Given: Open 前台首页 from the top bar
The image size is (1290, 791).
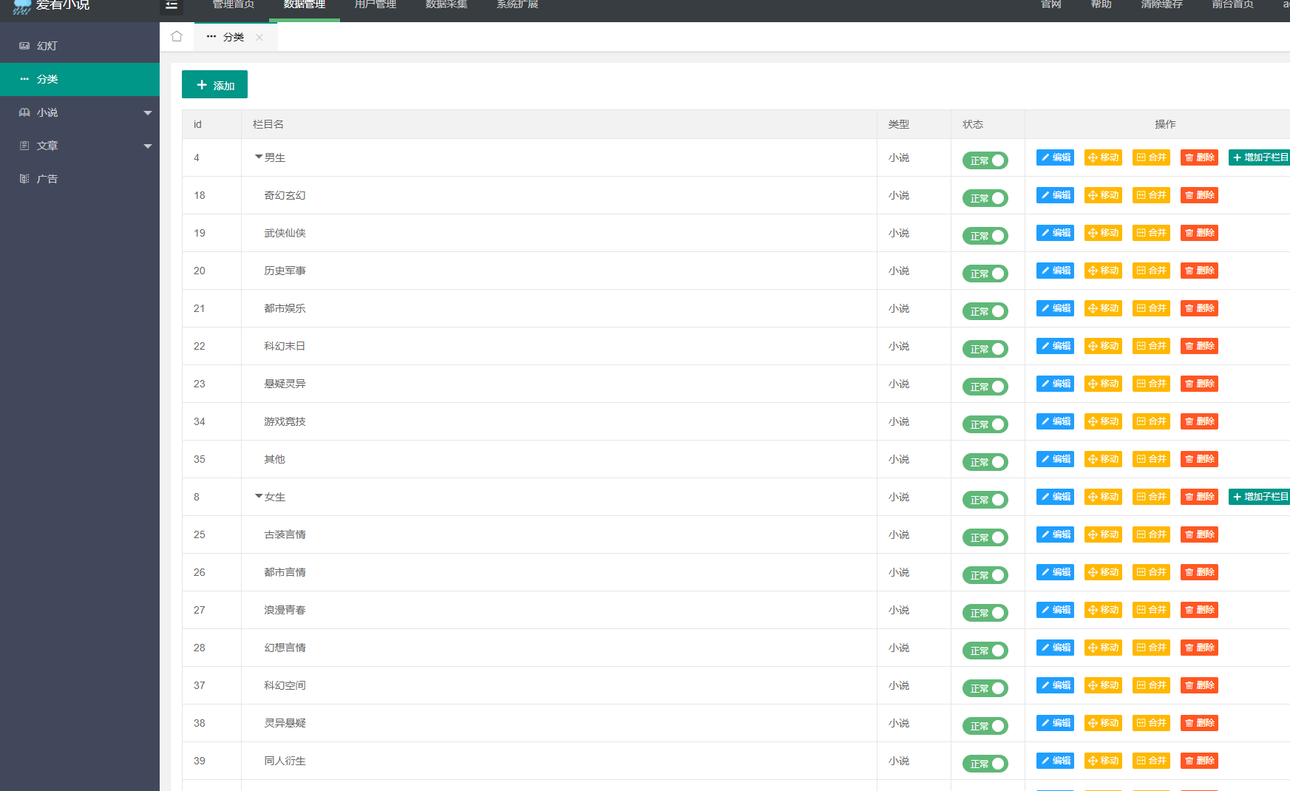Looking at the screenshot, I should [x=1232, y=4].
